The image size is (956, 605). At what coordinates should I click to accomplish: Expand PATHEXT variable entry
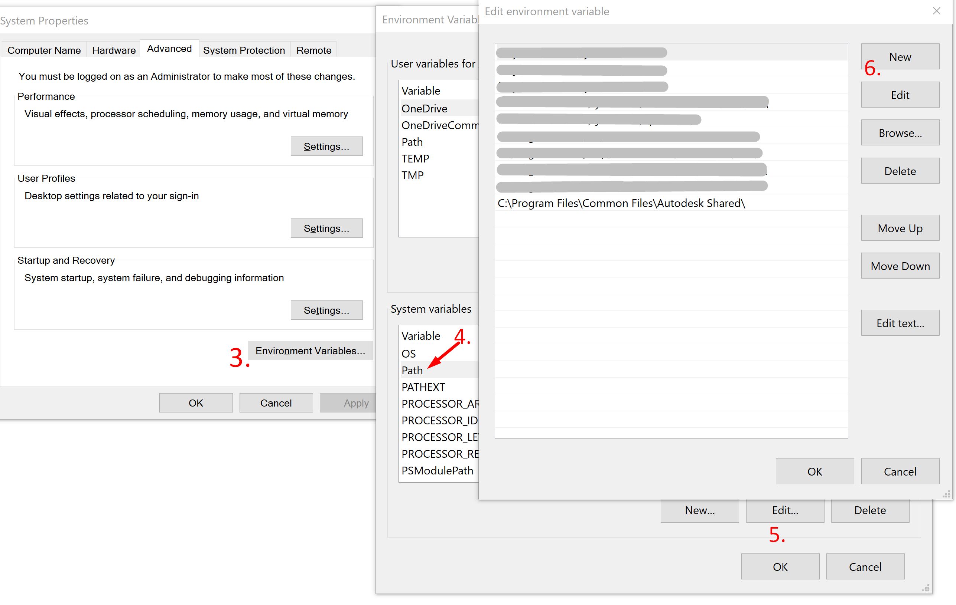[425, 387]
